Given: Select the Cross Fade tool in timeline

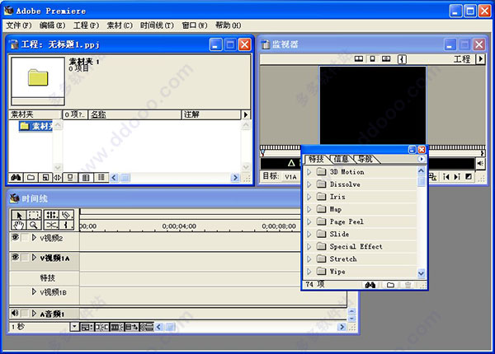Looking at the screenshot, I should pyautogui.click(x=51, y=226).
